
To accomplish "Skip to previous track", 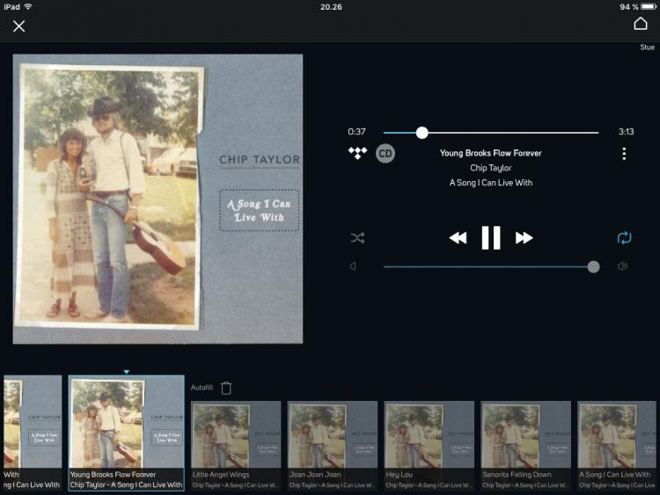I will (x=458, y=238).
